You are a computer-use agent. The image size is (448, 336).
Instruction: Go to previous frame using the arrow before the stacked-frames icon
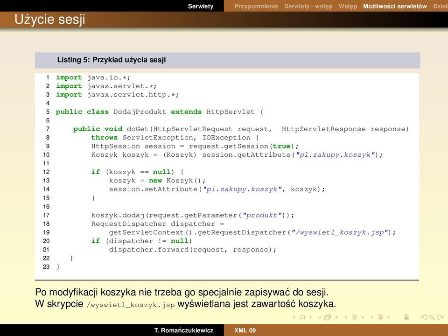point(320,317)
